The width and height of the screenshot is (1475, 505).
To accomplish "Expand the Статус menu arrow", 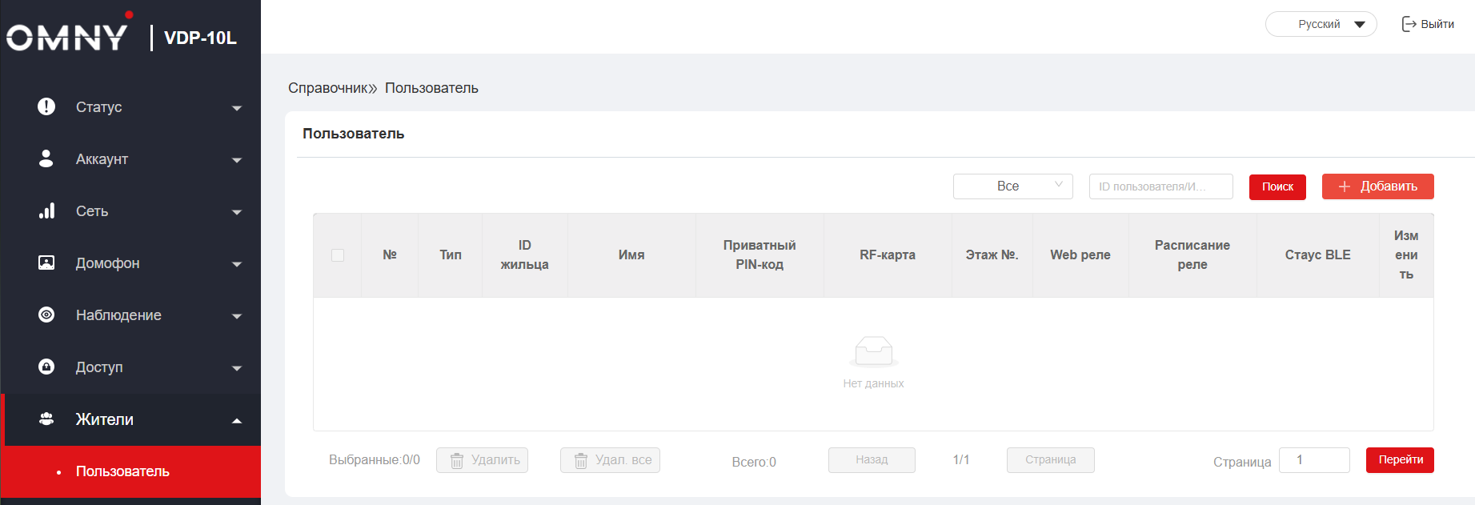I will click(x=236, y=108).
